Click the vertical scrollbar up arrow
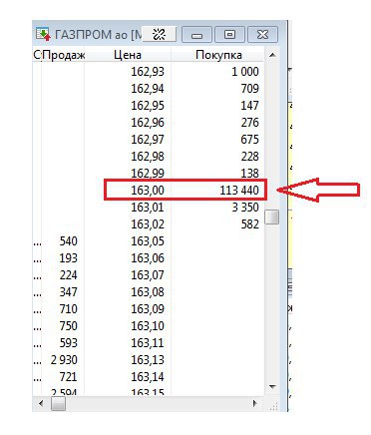 (x=272, y=55)
